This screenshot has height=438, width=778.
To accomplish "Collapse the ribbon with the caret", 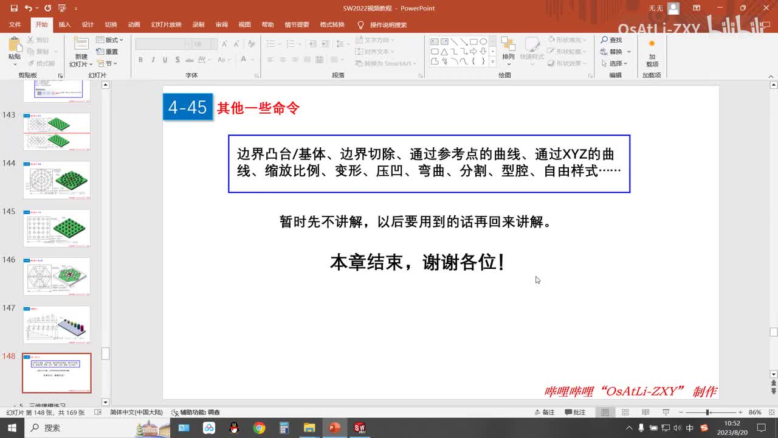I will pos(772,75).
